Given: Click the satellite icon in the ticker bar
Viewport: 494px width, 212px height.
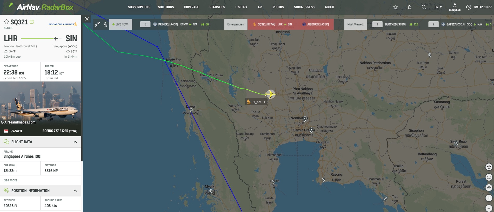Looking at the screenshot, I should click(x=105, y=24).
